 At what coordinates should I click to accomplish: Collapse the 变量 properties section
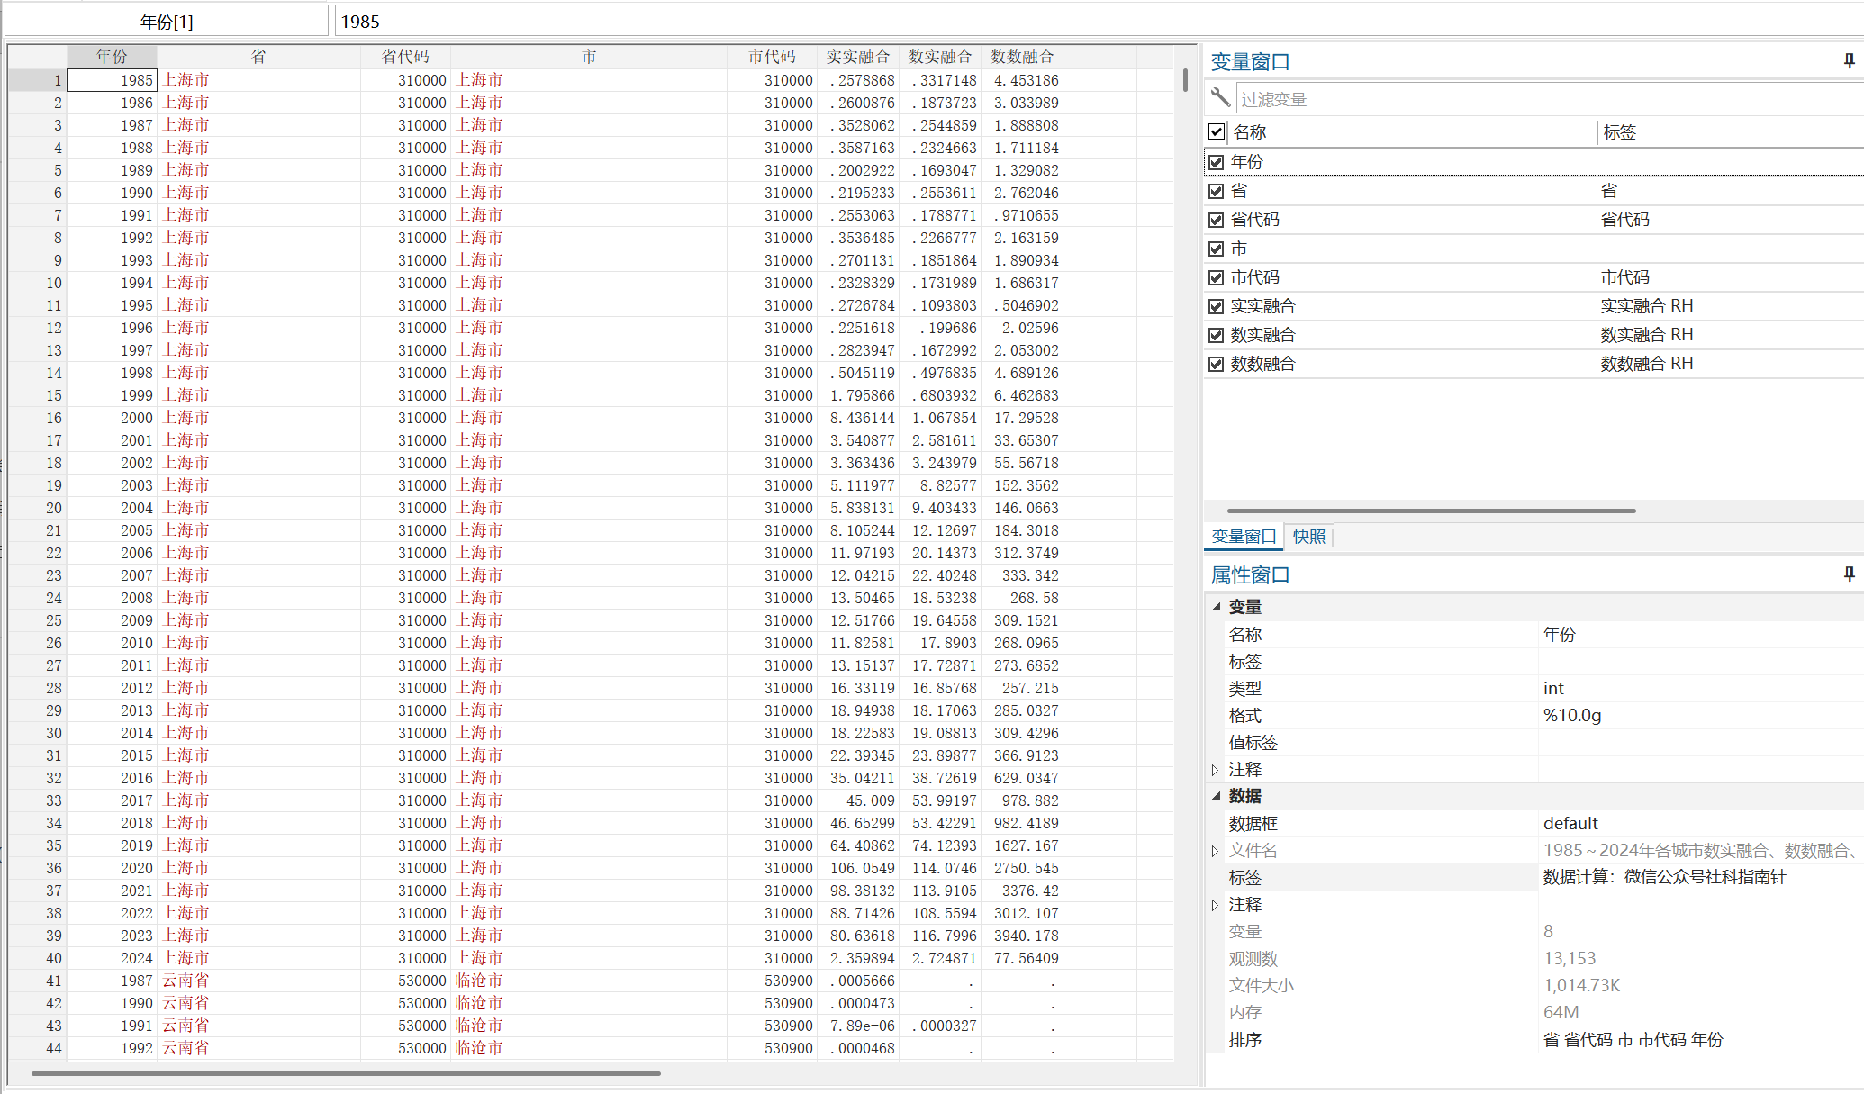(x=1217, y=607)
